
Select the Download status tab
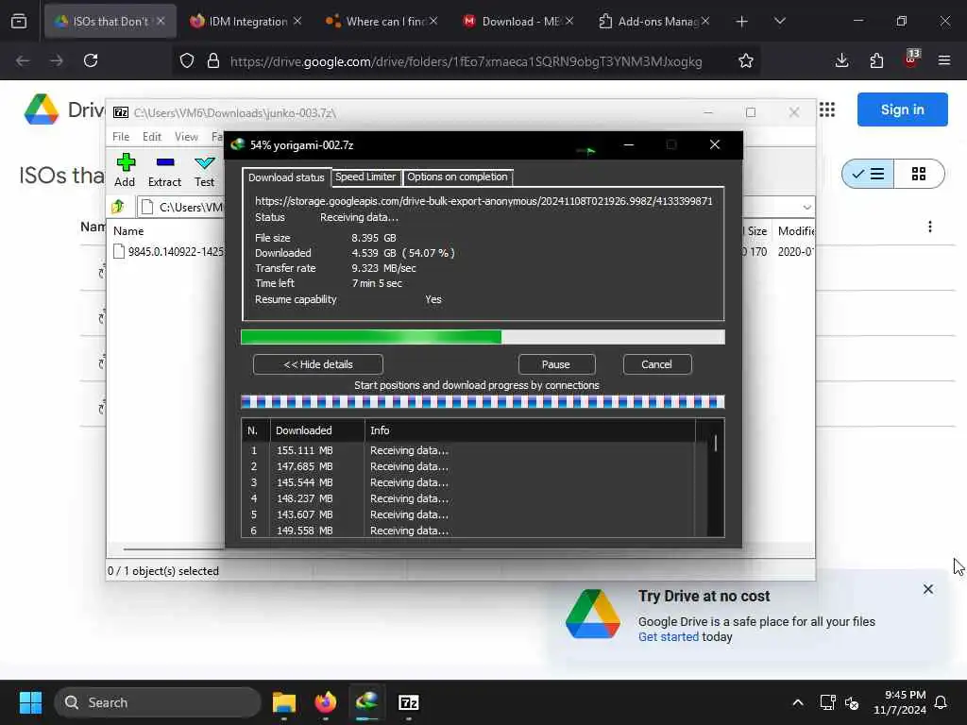286,177
